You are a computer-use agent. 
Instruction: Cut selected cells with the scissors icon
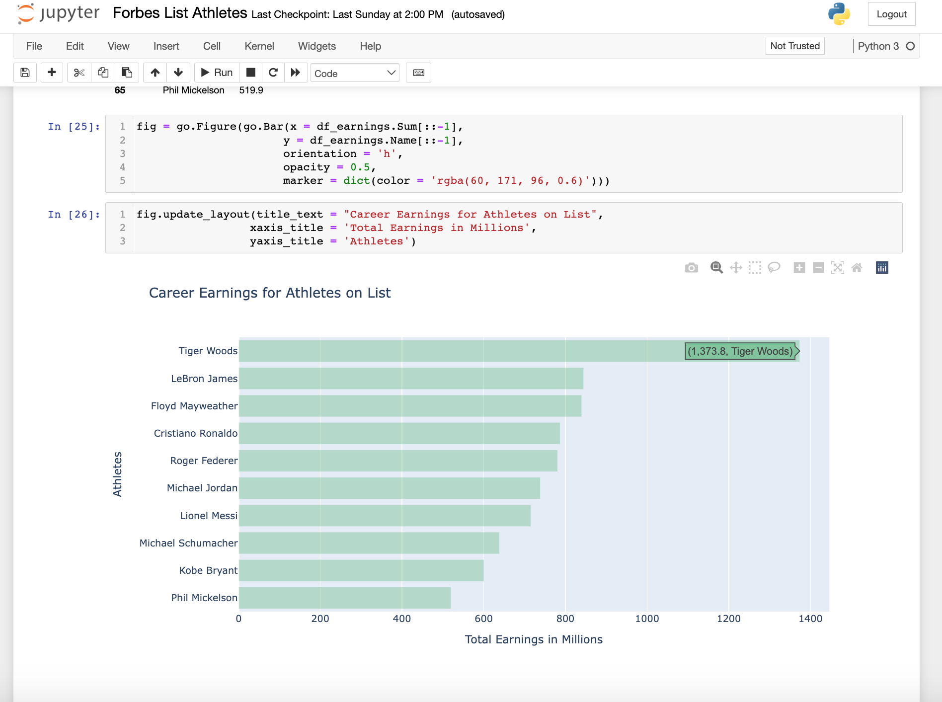[79, 73]
